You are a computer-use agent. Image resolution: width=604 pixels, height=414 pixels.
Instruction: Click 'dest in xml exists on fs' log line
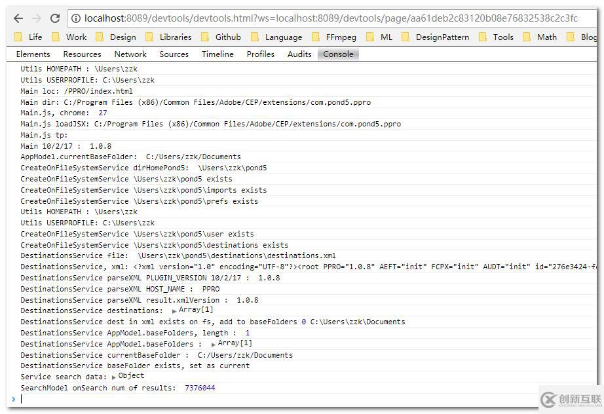(213, 322)
